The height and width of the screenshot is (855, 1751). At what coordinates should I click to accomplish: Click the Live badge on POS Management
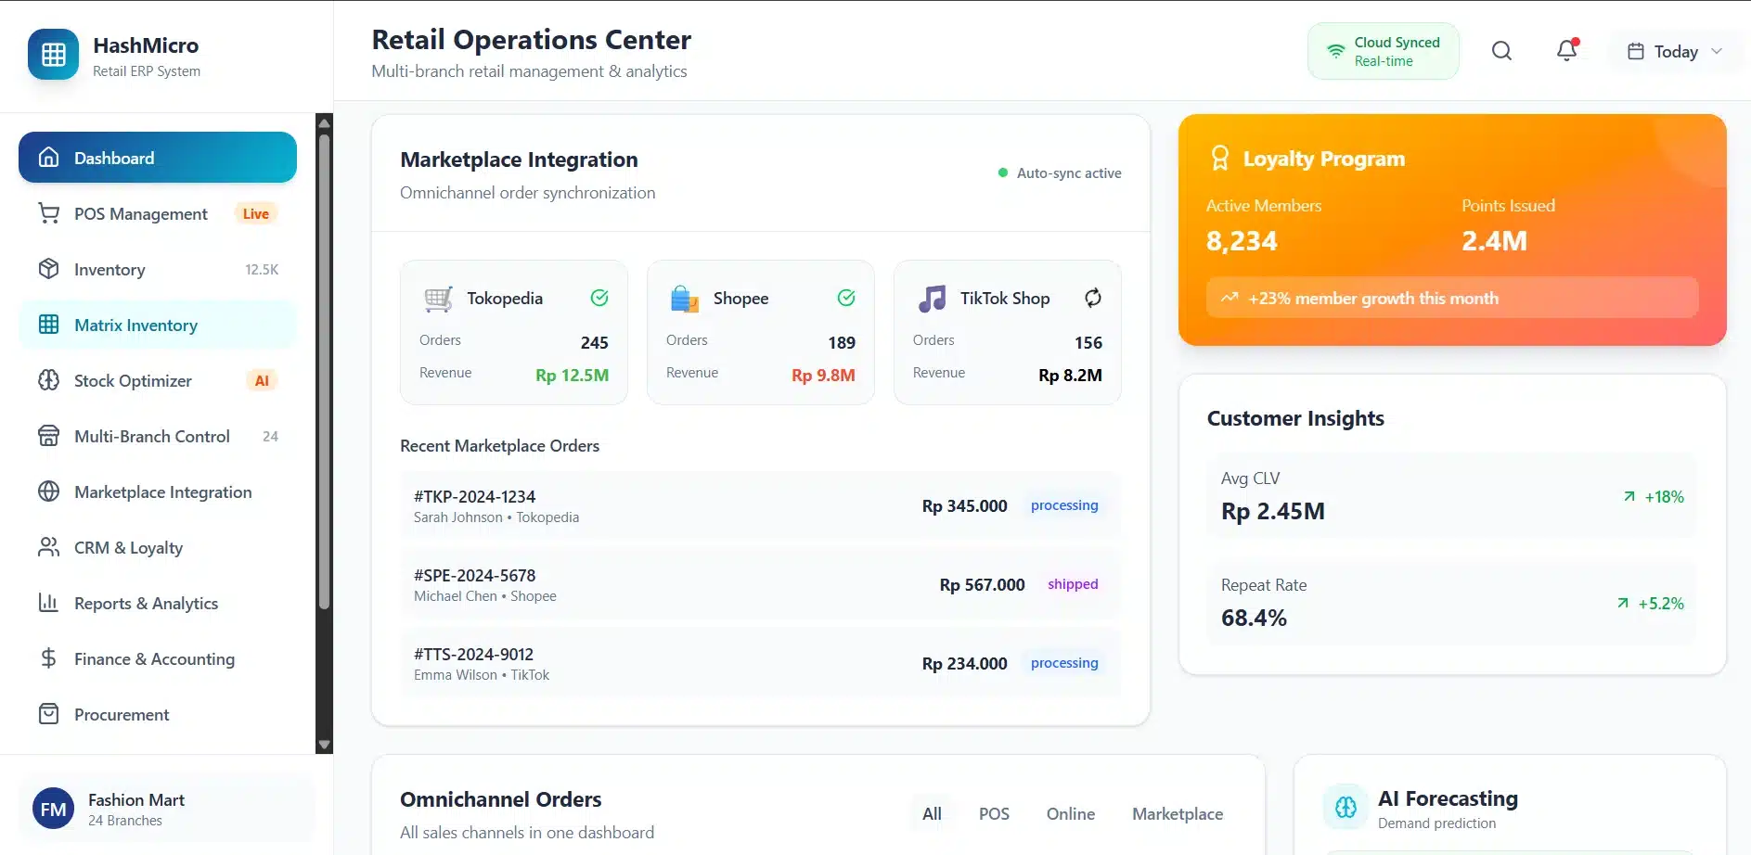pyautogui.click(x=255, y=214)
